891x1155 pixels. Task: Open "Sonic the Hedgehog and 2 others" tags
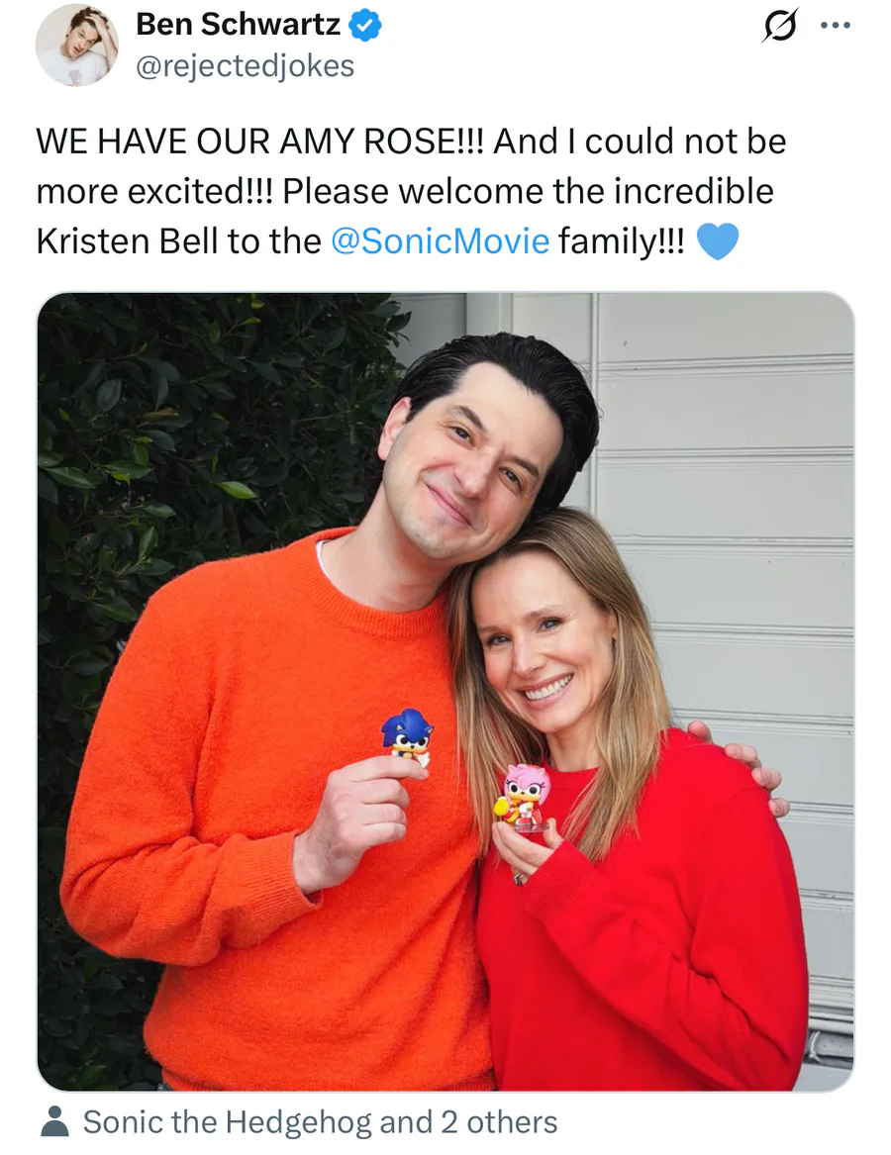point(320,1122)
